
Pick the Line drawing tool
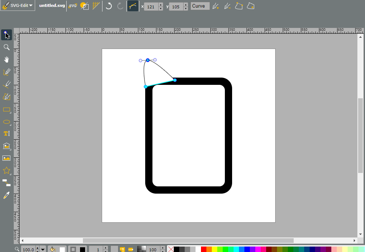pyautogui.click(x=7, y=84)
